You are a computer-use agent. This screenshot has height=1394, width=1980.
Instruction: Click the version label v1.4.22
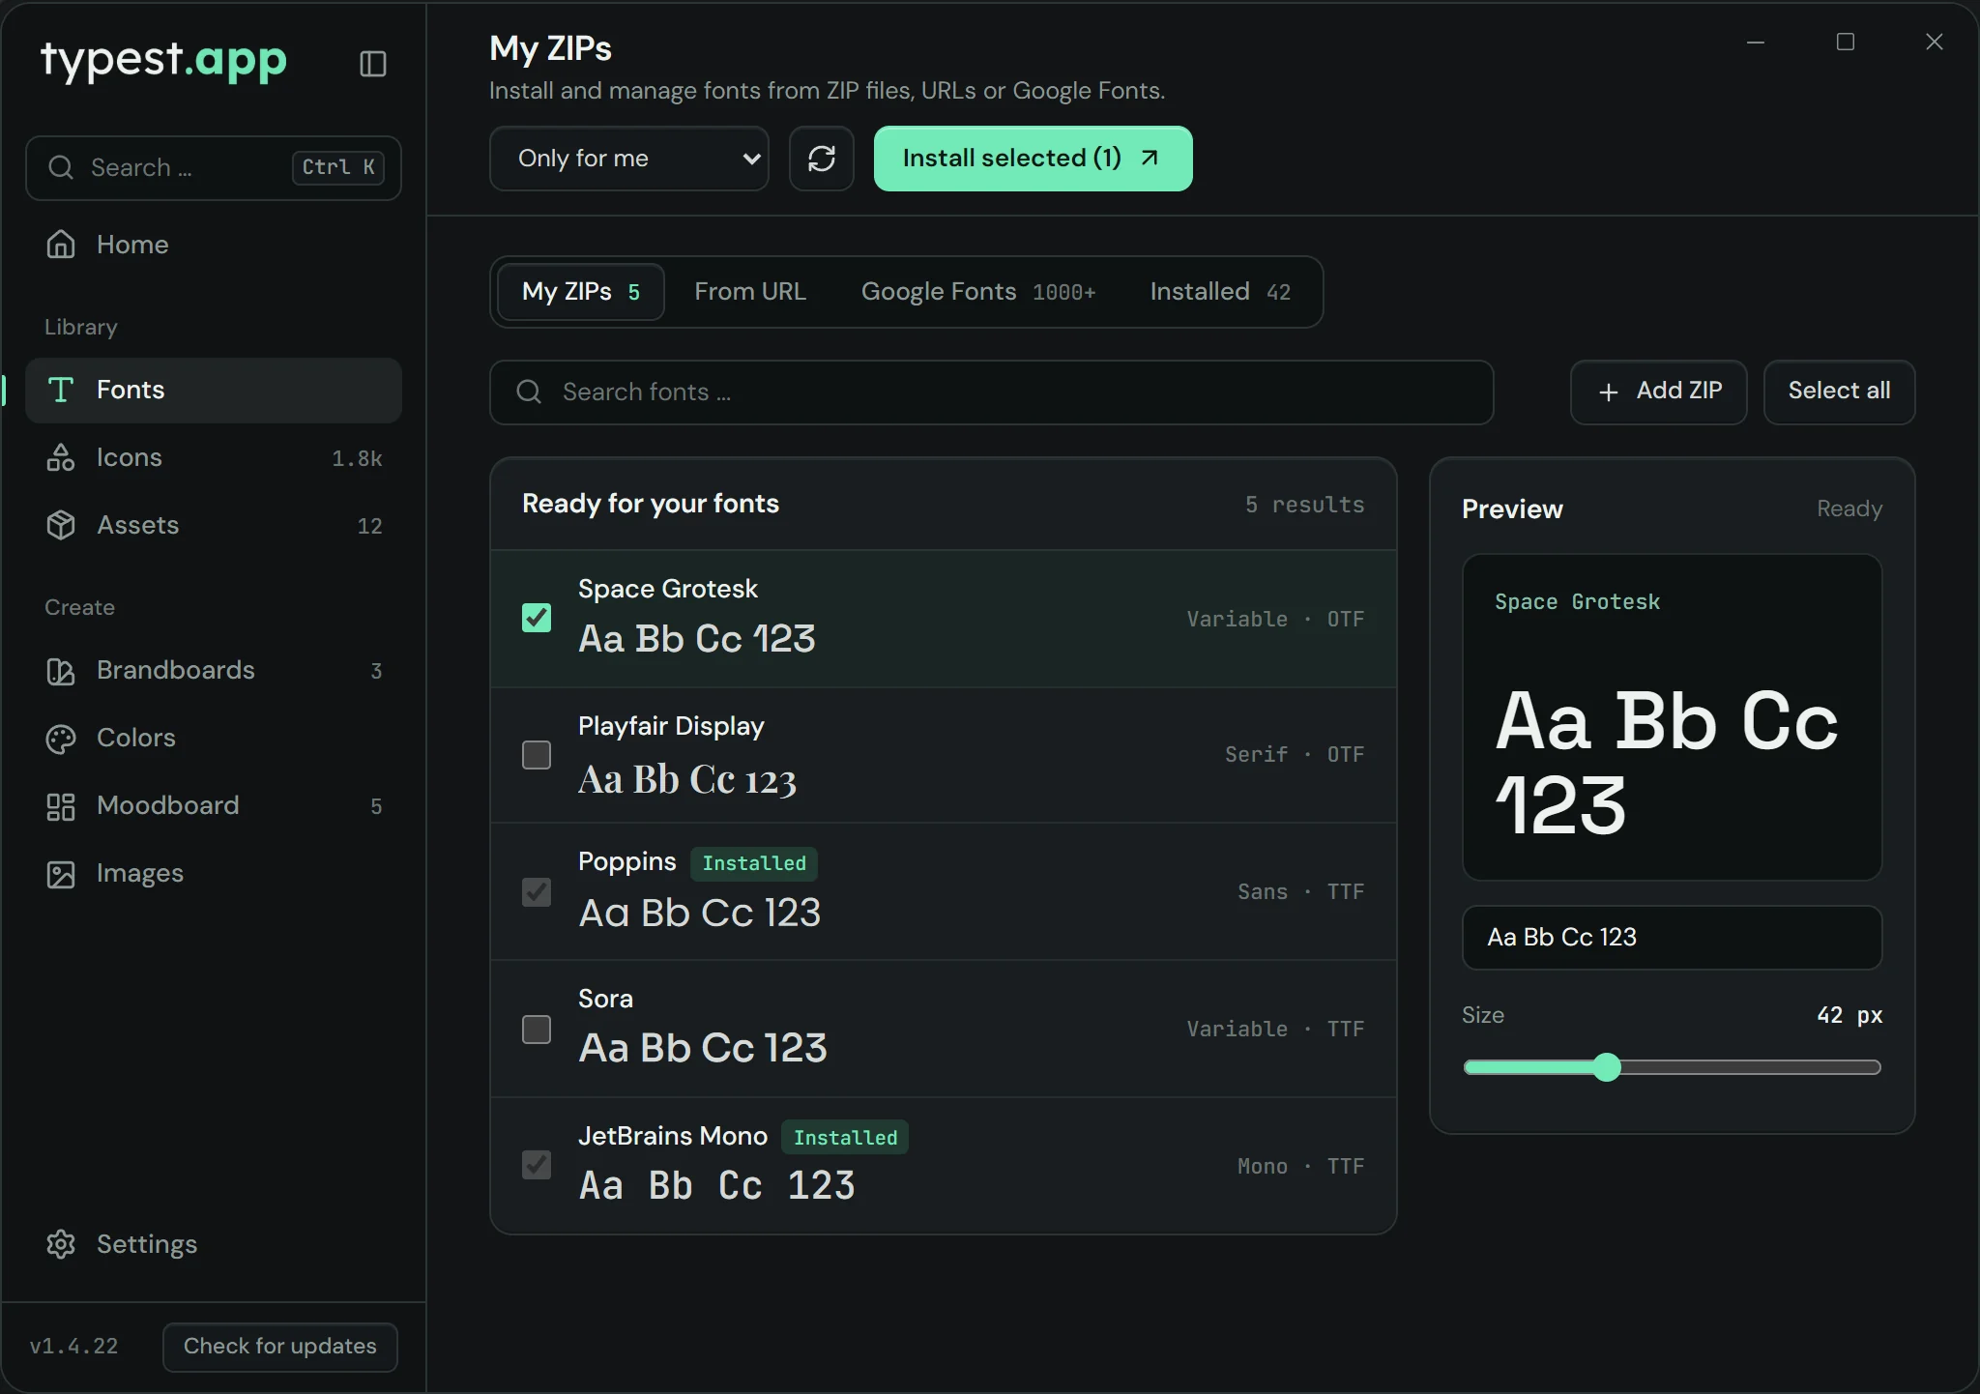click(x=74, y=1347)
